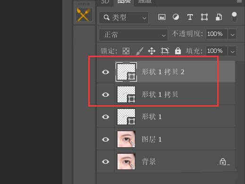This screenshot has width=245, height=184.
Task: Click the 形状 1 拷贝 2 layer name
Action: 163,72
